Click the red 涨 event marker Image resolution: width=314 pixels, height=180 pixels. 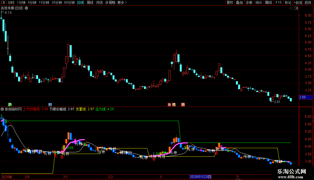[169, 105]
